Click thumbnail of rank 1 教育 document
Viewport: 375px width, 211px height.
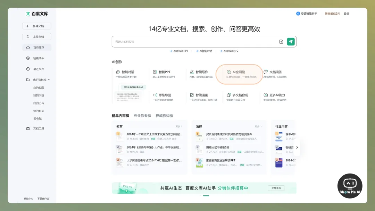click(119, 136)
